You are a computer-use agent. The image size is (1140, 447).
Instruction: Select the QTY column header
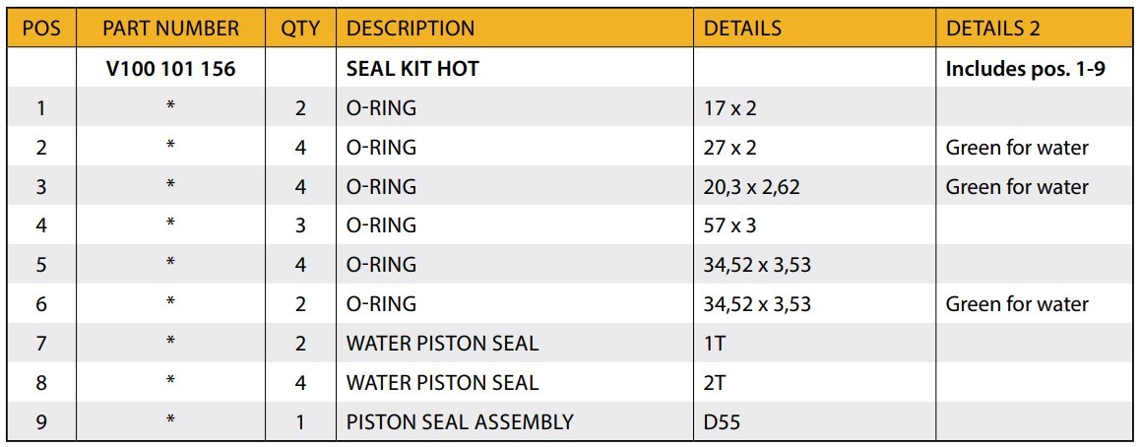point(300,29)
